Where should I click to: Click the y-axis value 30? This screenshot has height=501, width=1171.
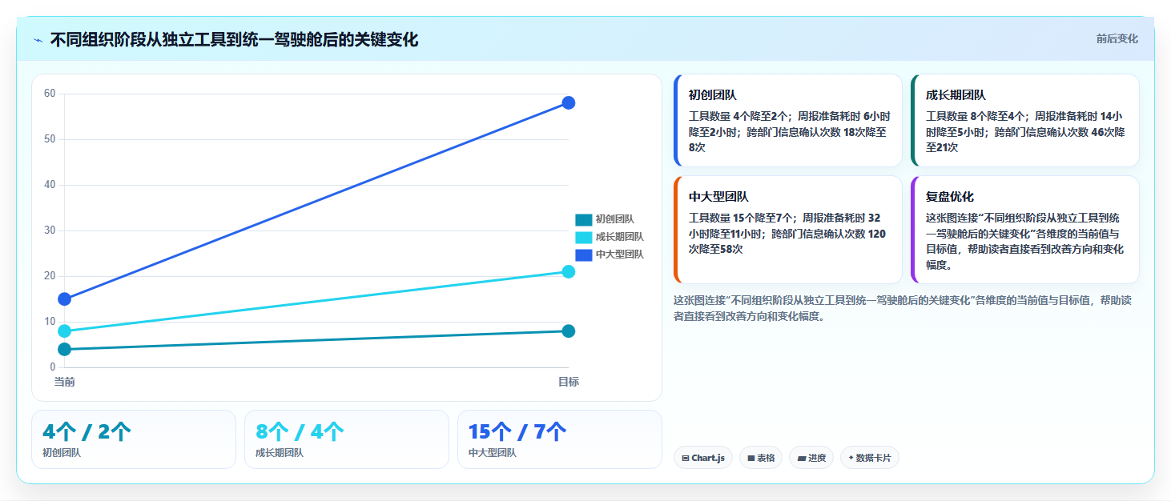50,230
